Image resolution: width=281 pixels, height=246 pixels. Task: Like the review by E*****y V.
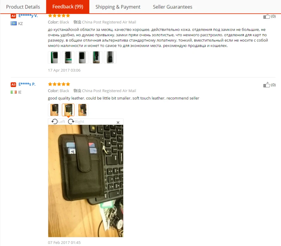[267, 16]
